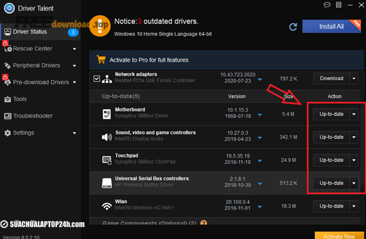Click Up-to-date button for Wlan
This screenshot has width=366, height=239.
(331, 206)
